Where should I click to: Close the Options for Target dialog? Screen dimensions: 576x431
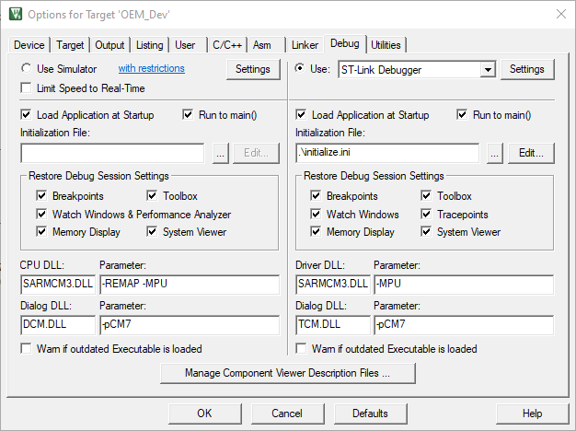(561, 14)
